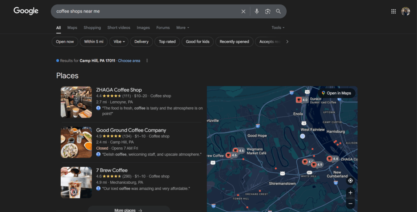The image size is (417, 212).
Task: Open search by image (Lens) icon
Action: tap(268, 11)
